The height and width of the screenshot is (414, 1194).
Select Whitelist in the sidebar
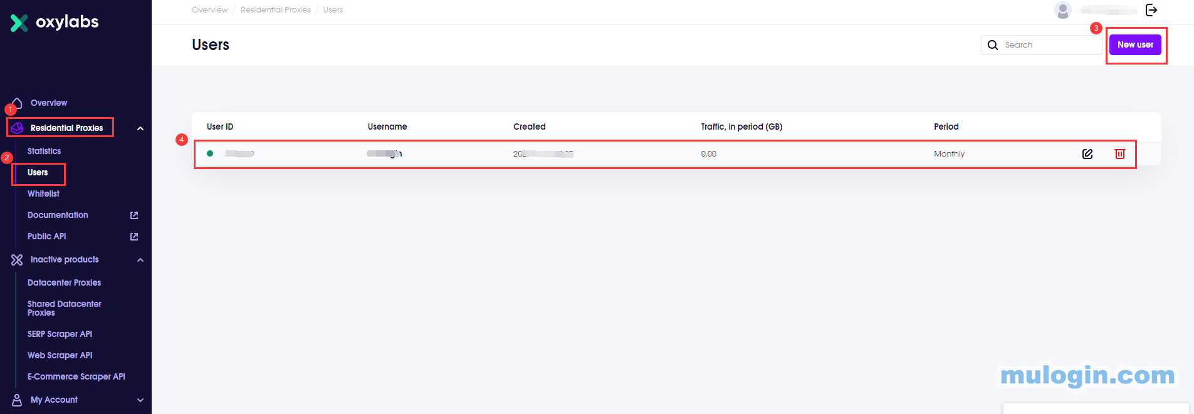click(43, 194)
